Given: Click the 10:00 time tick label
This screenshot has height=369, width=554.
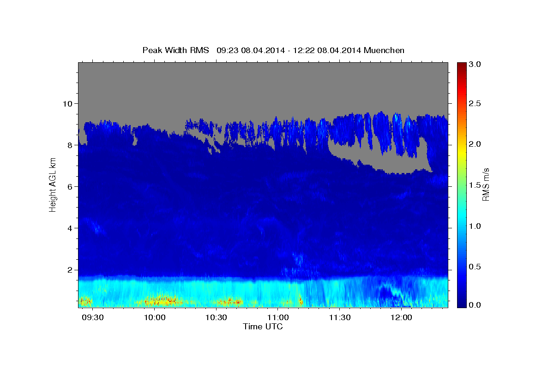Looking at the screenshot, I should click(x=155, y=318).
